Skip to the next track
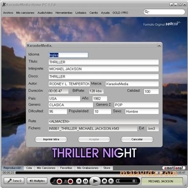This screenshot has height=188, width=188. click(111, 181)
